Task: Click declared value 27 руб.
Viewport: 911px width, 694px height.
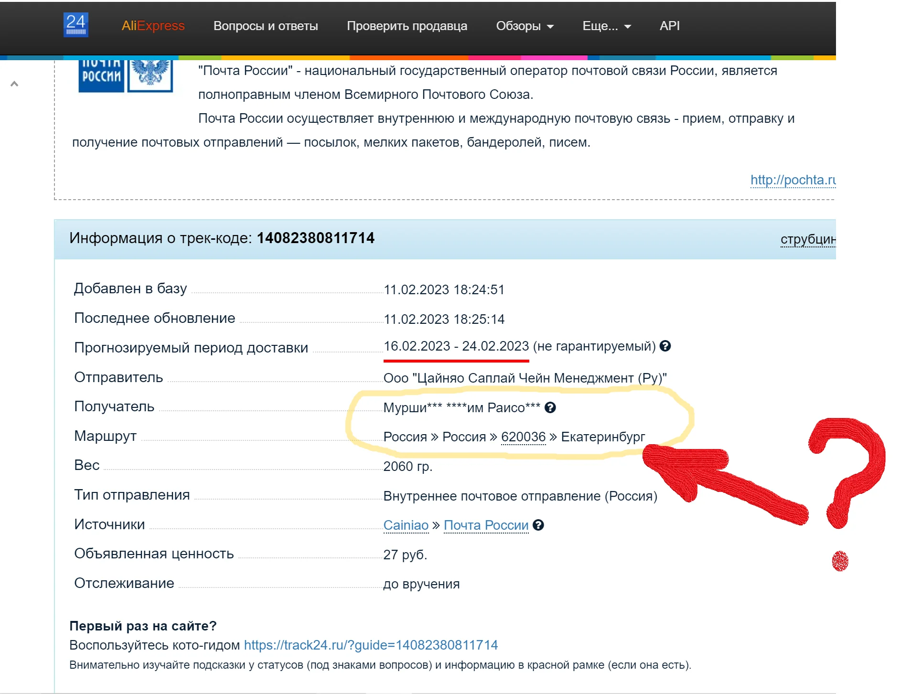Action: click(405, 555)
